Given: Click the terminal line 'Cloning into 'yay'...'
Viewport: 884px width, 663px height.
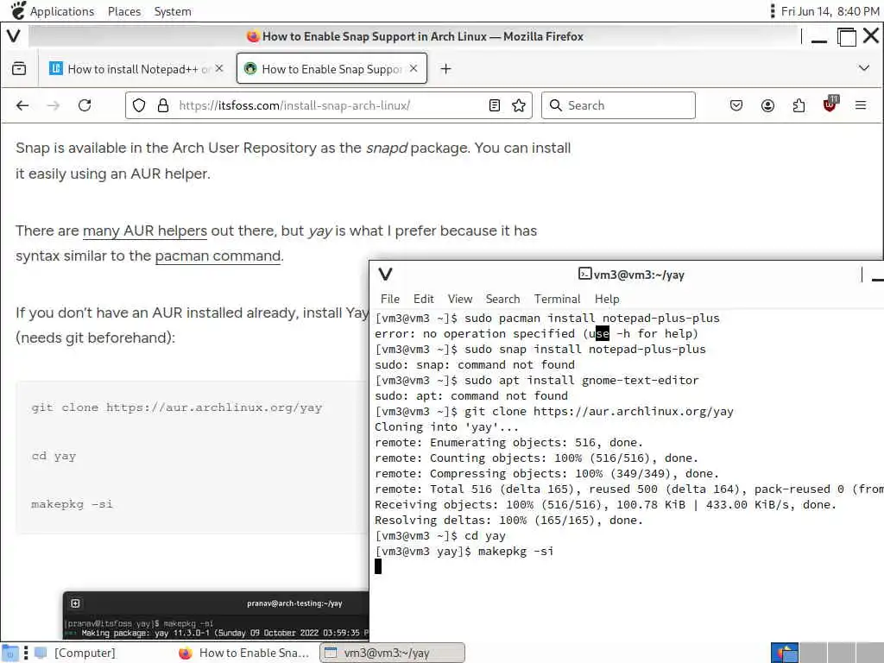Looking at the screenshot, I should pos(446,426).
